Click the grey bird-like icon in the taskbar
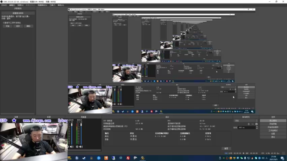 pos(136,158)
